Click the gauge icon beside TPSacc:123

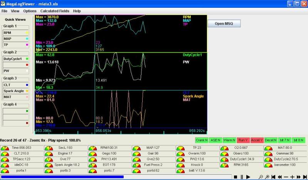pos(5,160)
